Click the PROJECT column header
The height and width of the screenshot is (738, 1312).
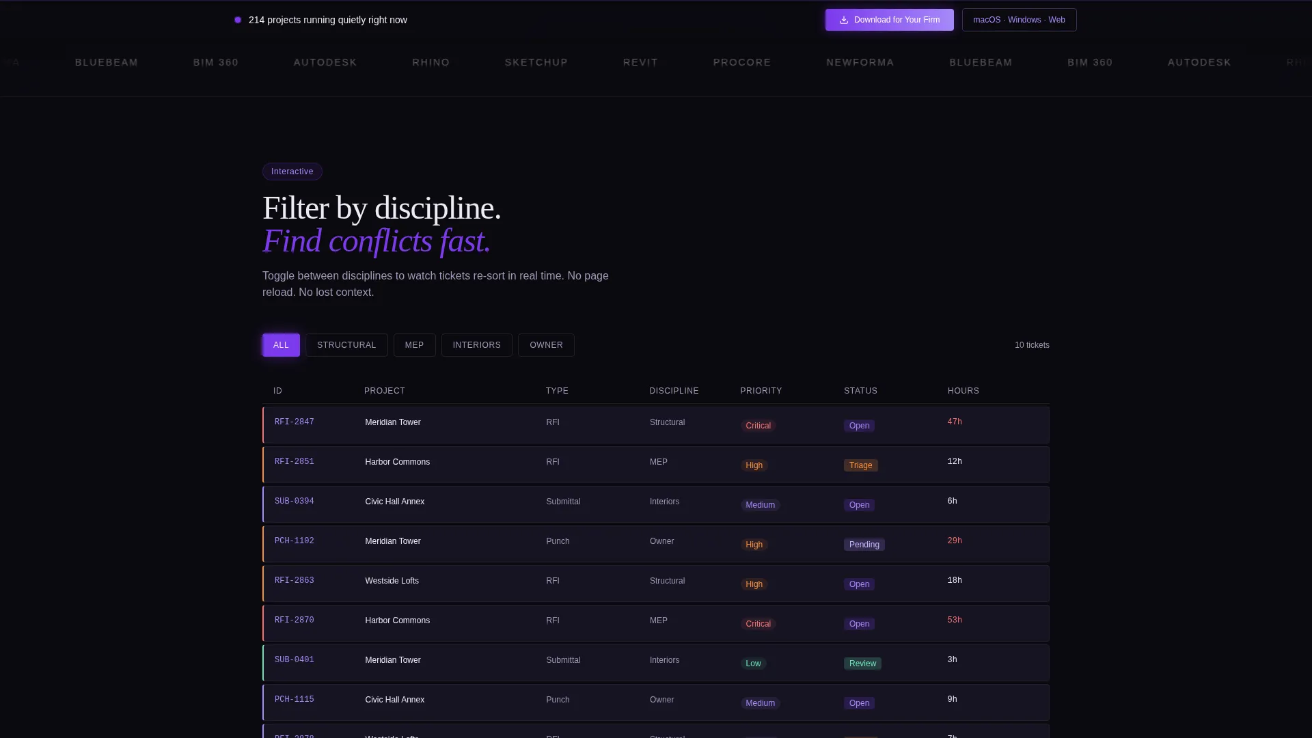click(385, 391)
